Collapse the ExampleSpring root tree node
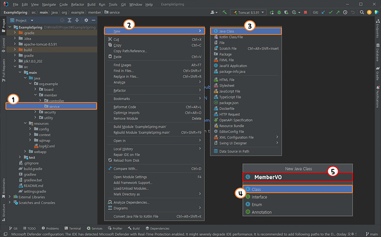Viewport: 381px width, 237px height. click(10, 27)
